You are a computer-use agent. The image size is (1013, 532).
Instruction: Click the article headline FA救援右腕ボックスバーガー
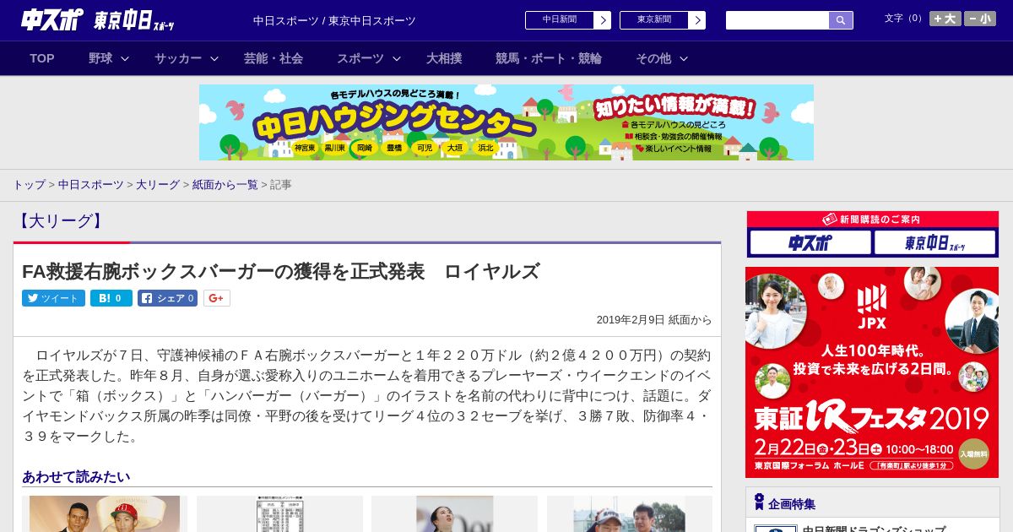click(280, 271)
